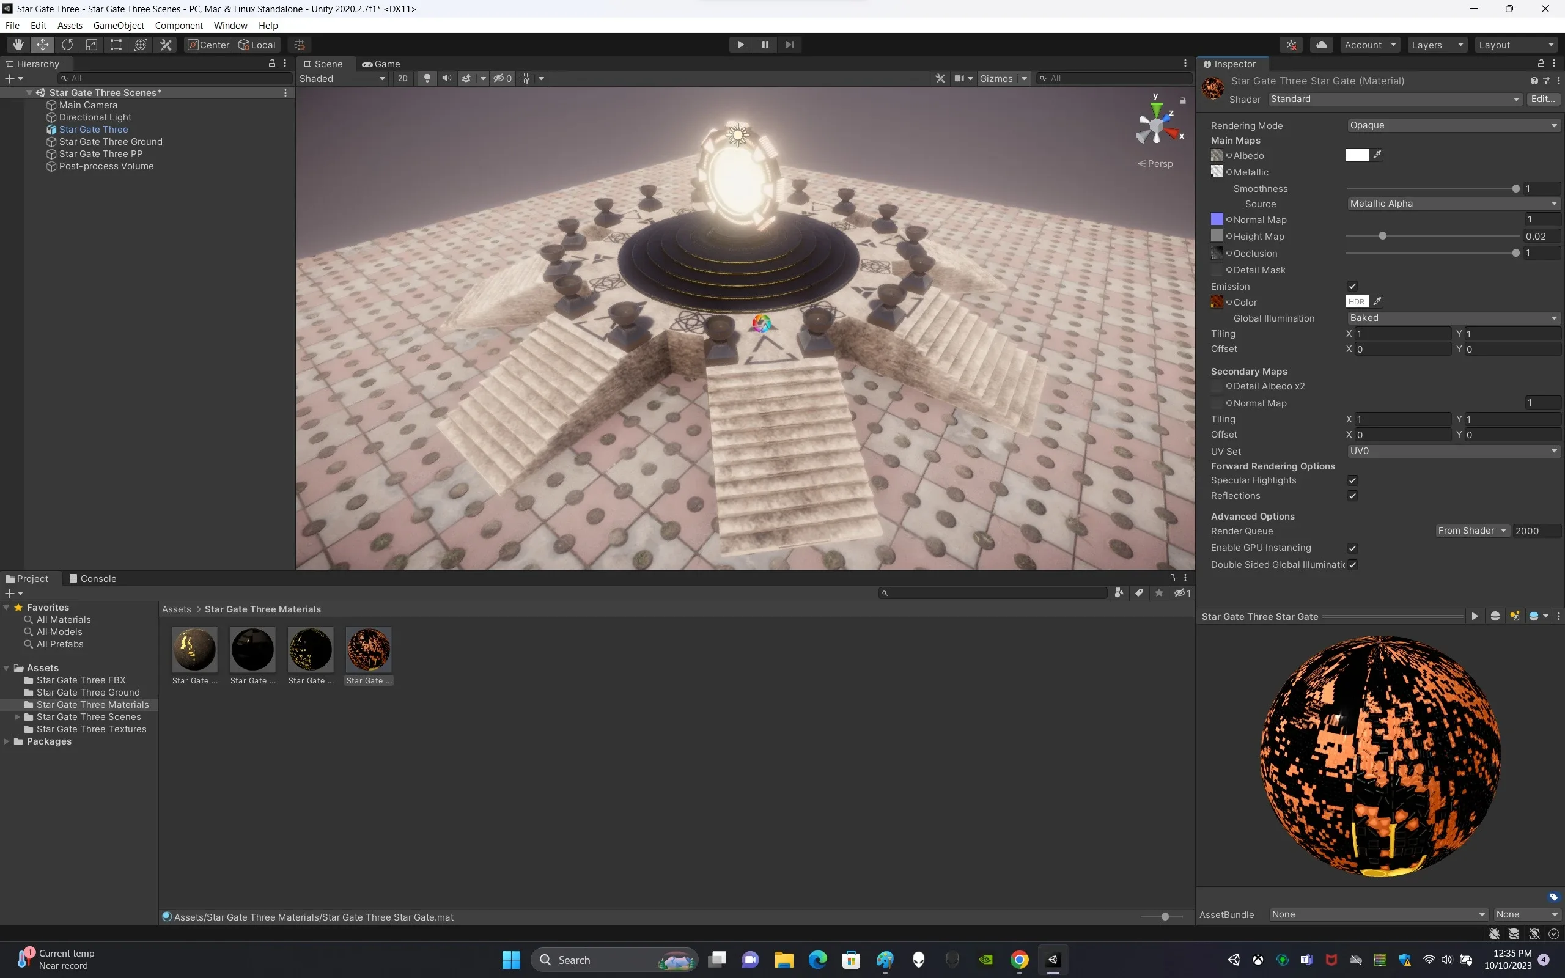Open the GameObject menu
This screenshot has height=978, width=1565.
(x=119, y=25)
